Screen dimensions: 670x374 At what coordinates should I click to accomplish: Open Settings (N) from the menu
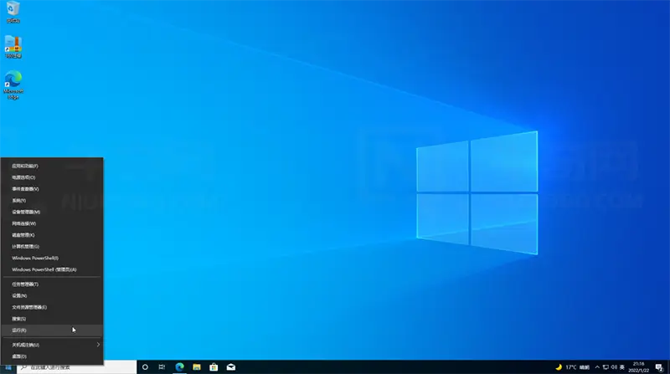52,296
